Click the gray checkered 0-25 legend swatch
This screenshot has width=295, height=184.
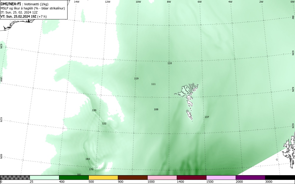tap(15, 178)
